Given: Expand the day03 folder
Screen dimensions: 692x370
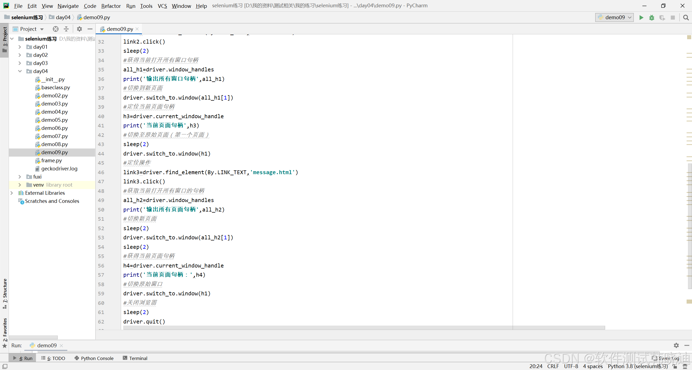Looking at the screenshot, I should [20, 63].
